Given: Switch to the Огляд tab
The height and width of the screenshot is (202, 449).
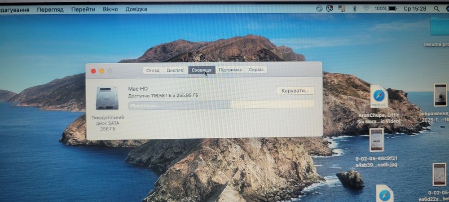Looking at the screenshot, I should point(153,70).
